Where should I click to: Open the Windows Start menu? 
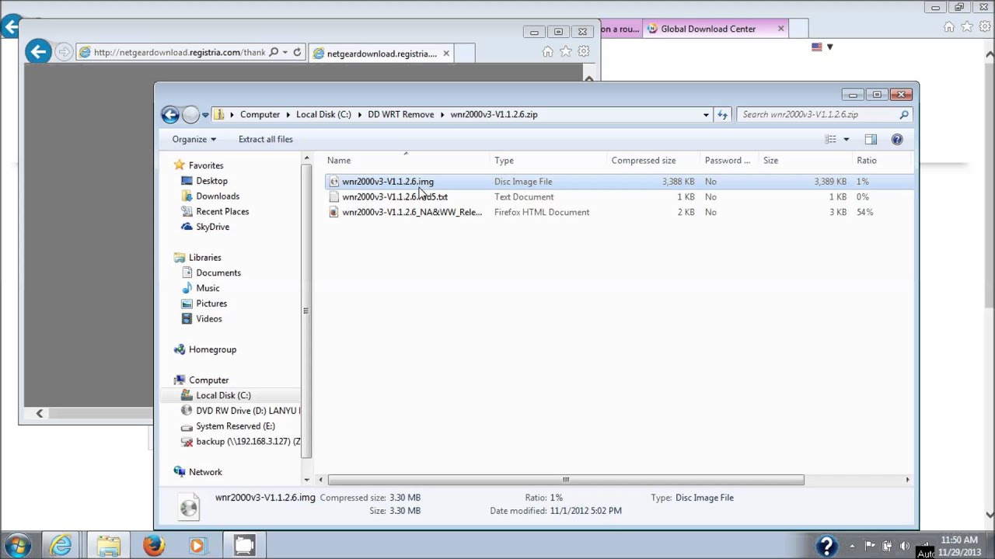point(17,545)
